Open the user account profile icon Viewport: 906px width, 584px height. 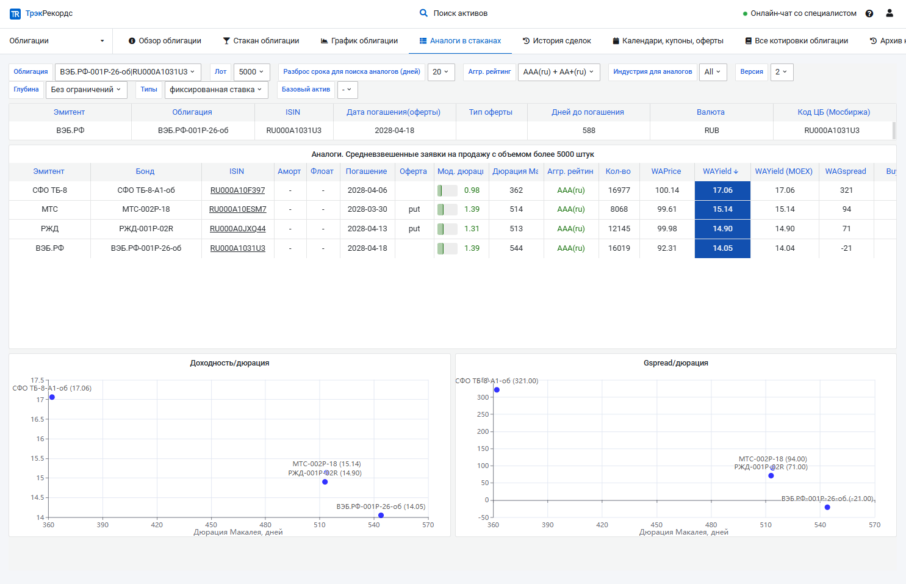pyautogui.click(x=890, y=13)
